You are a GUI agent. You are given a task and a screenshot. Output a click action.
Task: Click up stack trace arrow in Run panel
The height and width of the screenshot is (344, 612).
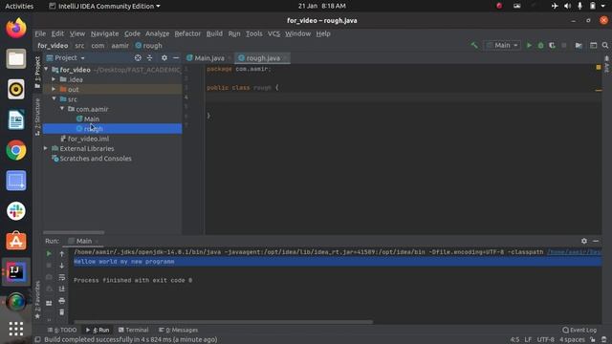pos(61,253)
